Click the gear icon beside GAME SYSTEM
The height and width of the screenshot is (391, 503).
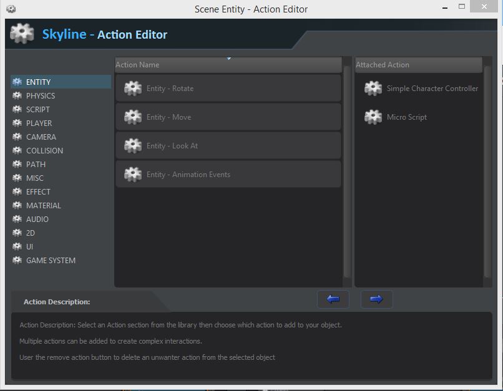point(17,261)
